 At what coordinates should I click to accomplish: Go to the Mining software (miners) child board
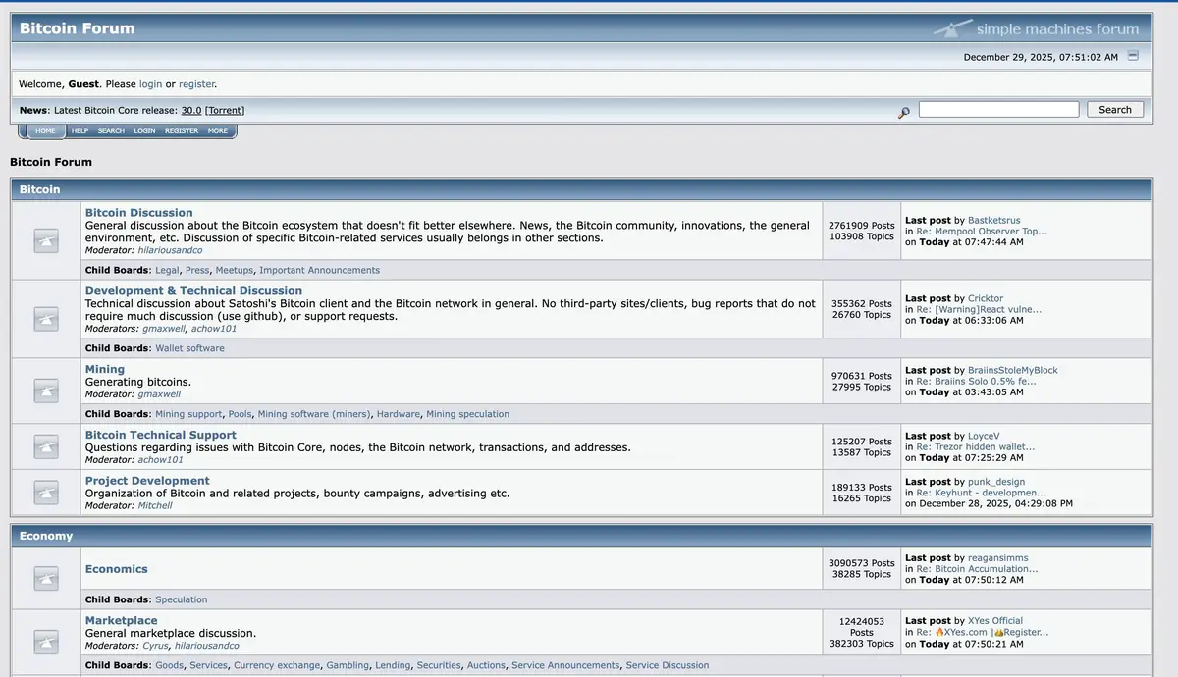(x=314, y=414)
